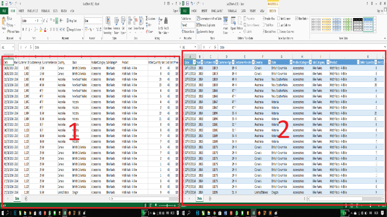Screen dimensions: 387x217
Task: Open the State column filter dropdown
Action: (x=290, y=62)
